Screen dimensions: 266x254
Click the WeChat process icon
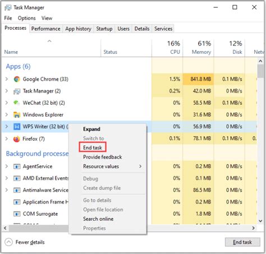(17, 103)
